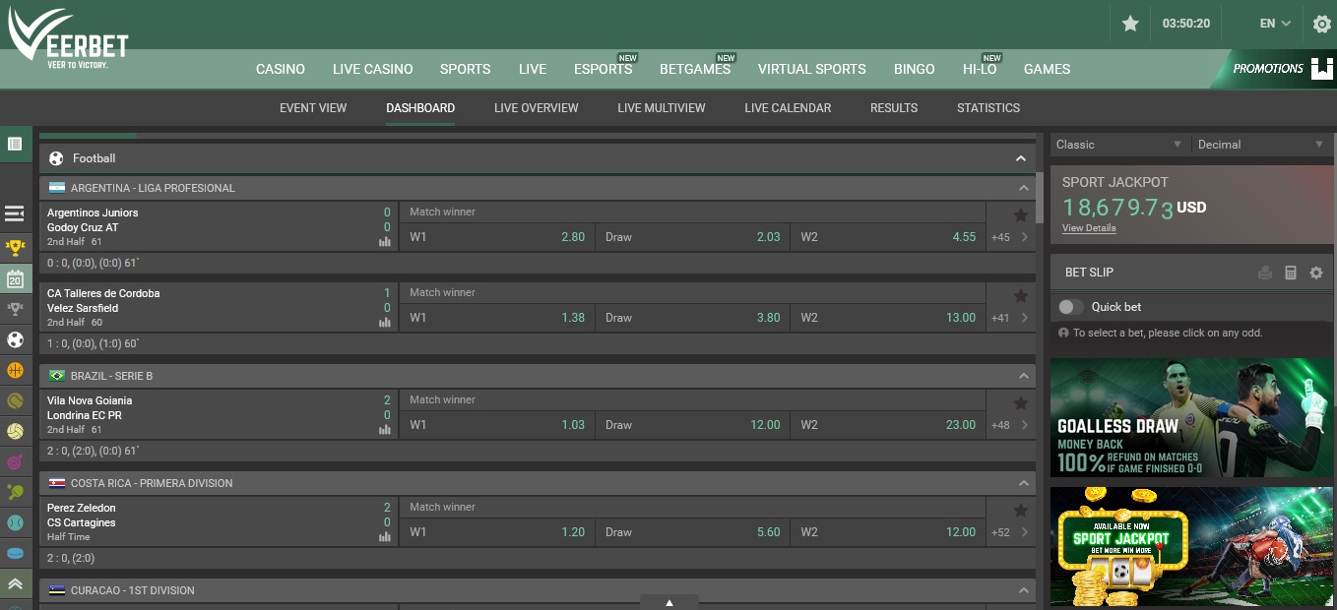Viewport: 1337px width, 610px height.
Task: Open statistics icon for Talleres de Cordoba match
Action: (x=385, y=323)
